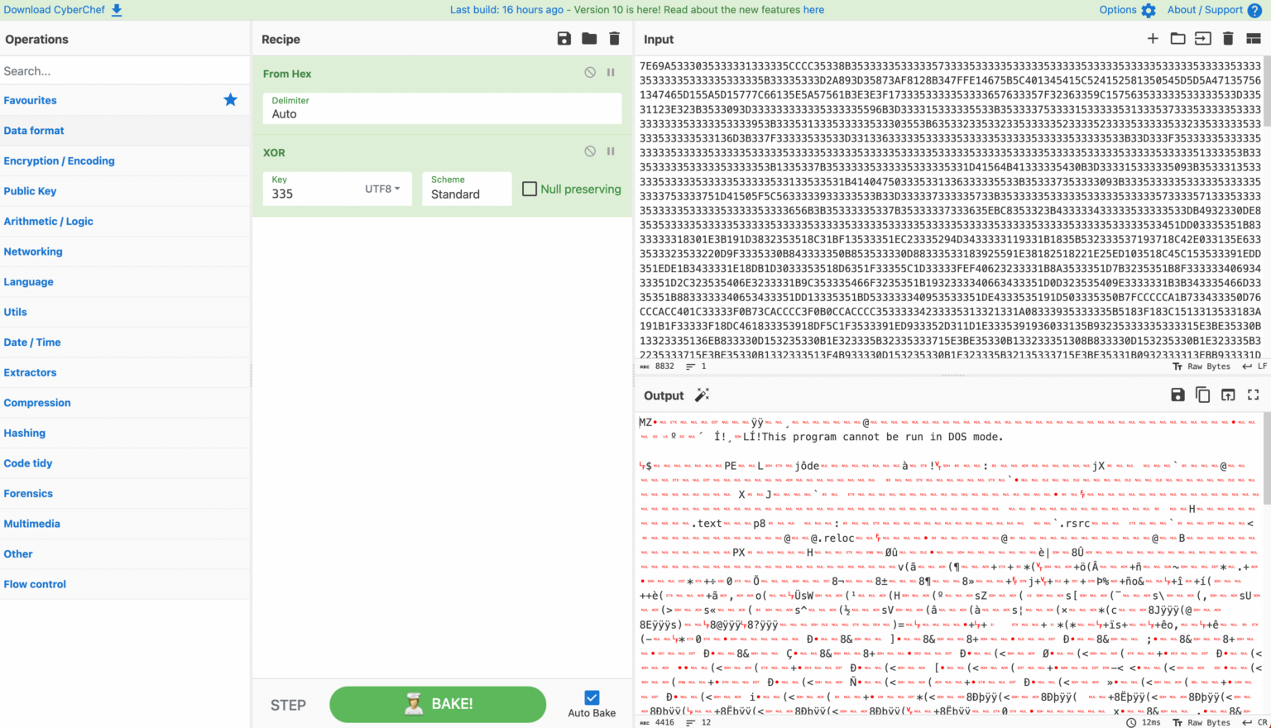The image size is (1271, 728).
Task: Expand the Other category
Action: [125, 553]
